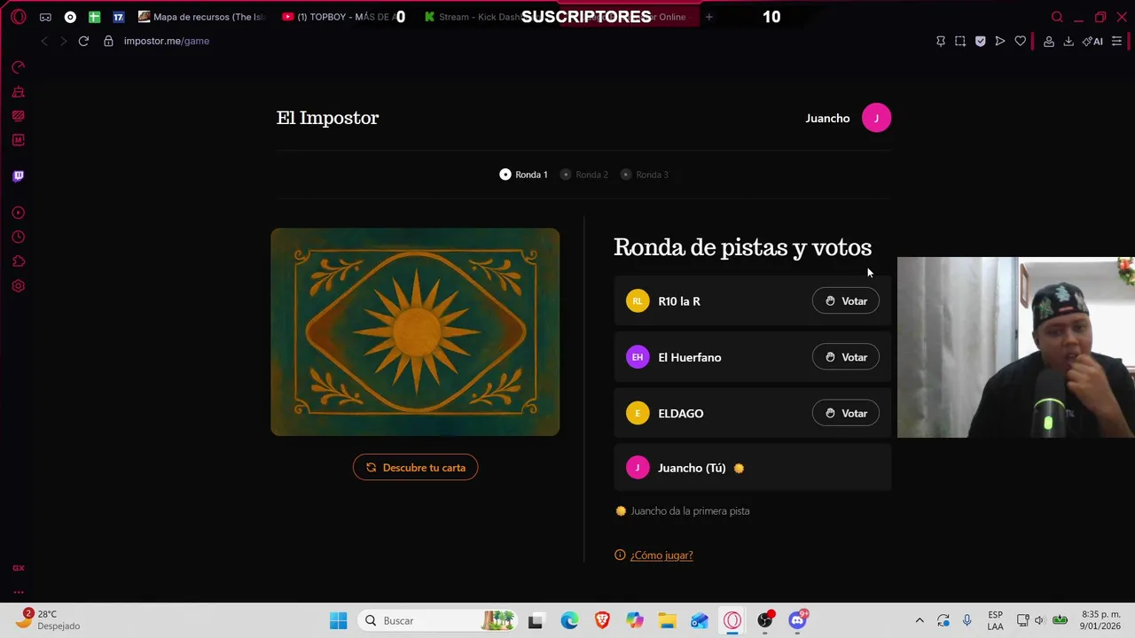This screenshot has width=1135, height=638.
Task: Open the Easy Setup sliders icon
Action: click(1116, 41)
